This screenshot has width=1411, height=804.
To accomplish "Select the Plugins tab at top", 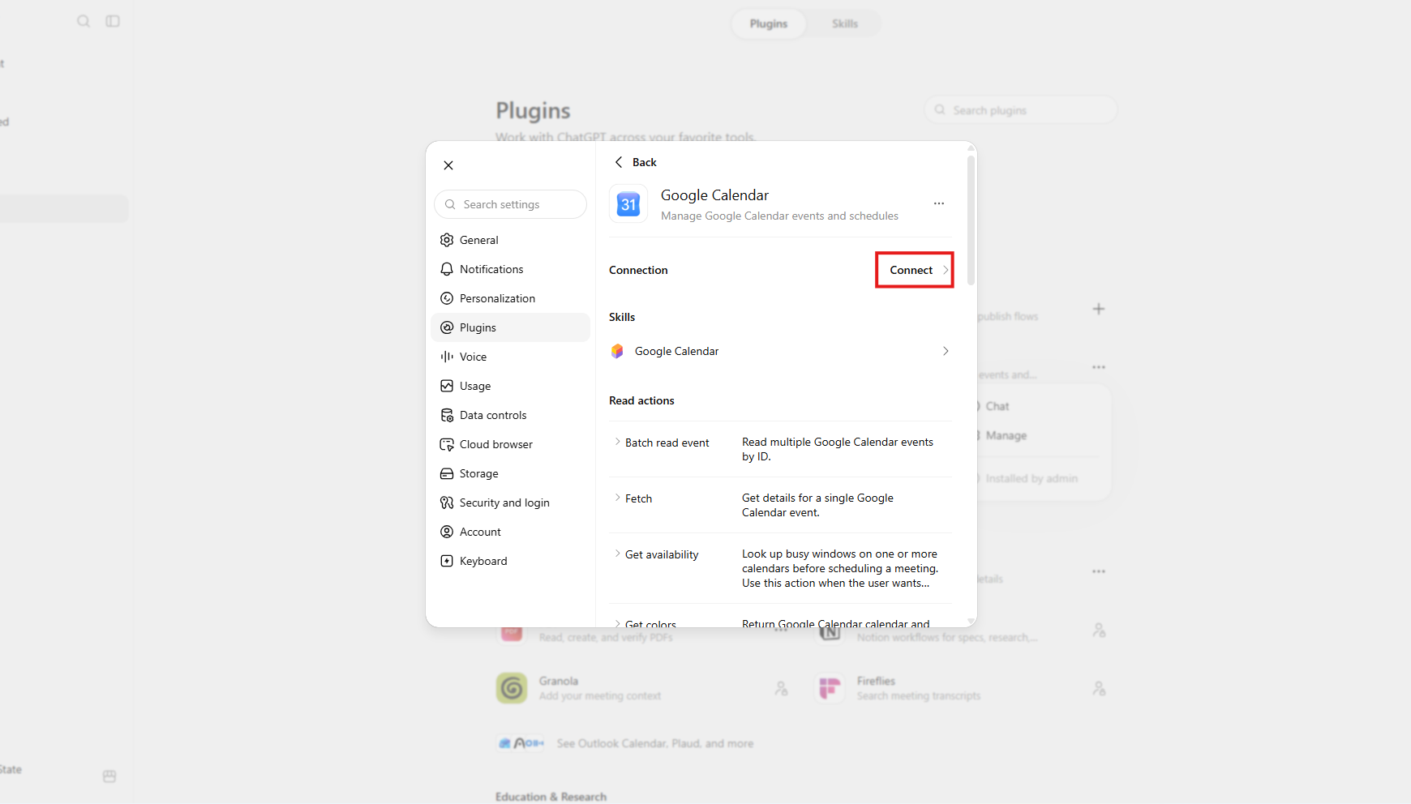I will (769, 24).
